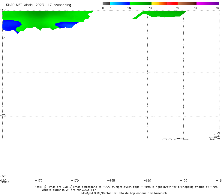The width and height of the screenshot is (222, 195).
Task: Click the latitude label "-75"
Action: tap(3, 115)
